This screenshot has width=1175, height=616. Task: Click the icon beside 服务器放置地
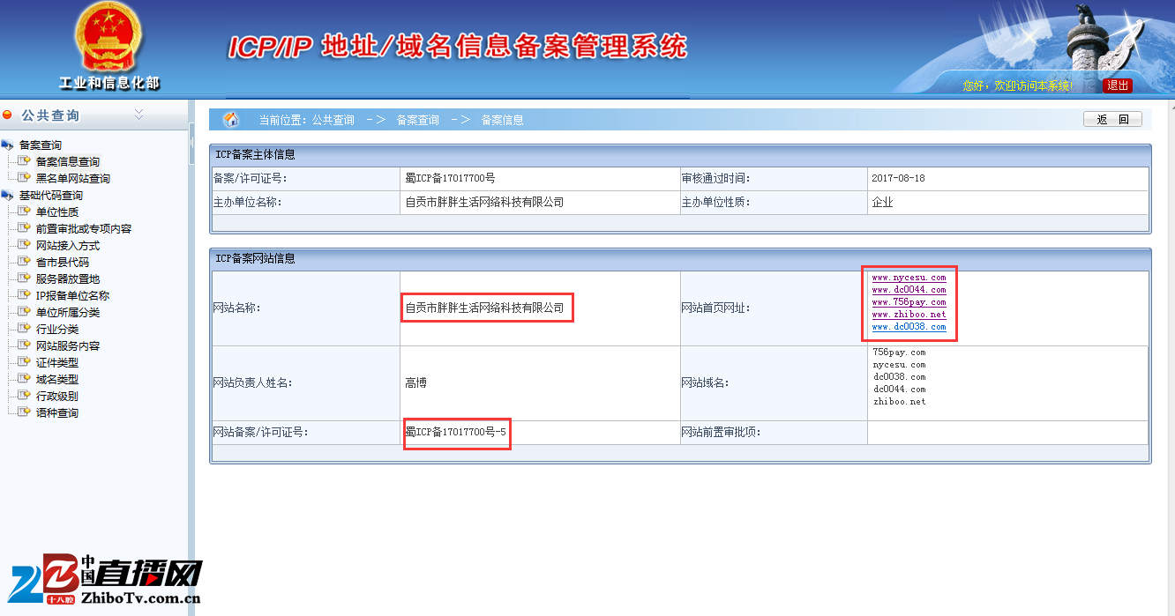24,278
